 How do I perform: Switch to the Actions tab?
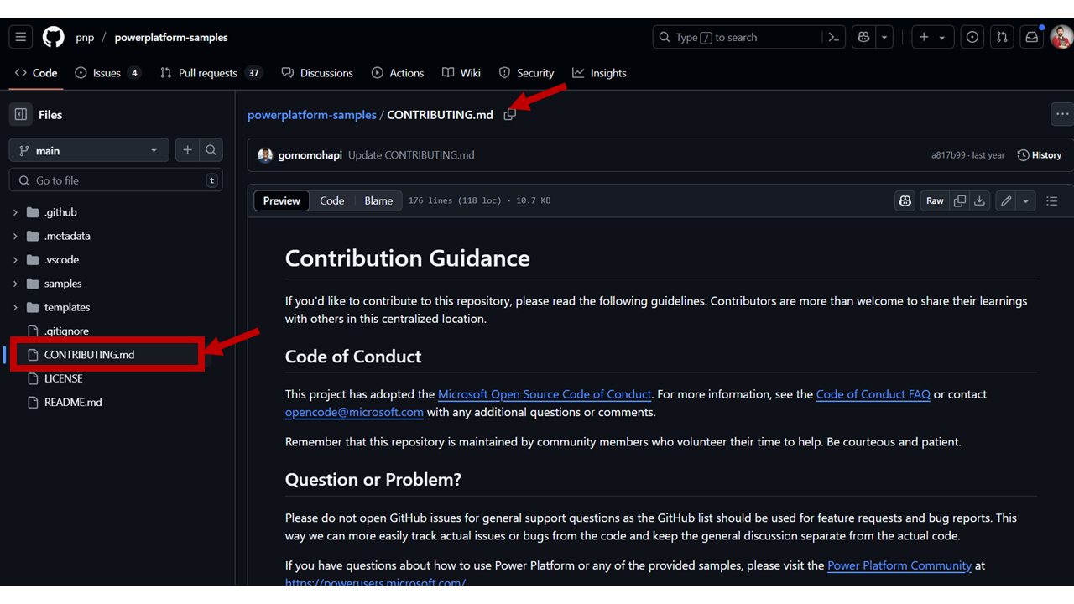pyautogui.click(x=398, y=73)
